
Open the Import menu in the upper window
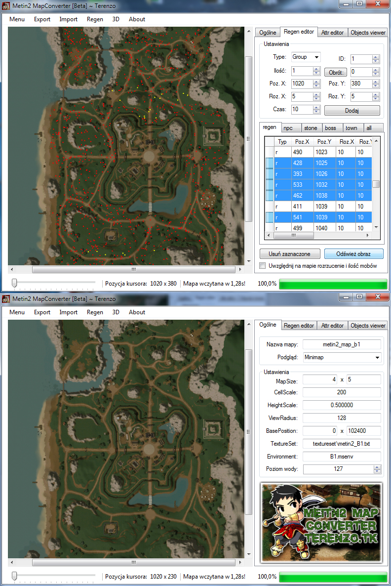(68, 19)
